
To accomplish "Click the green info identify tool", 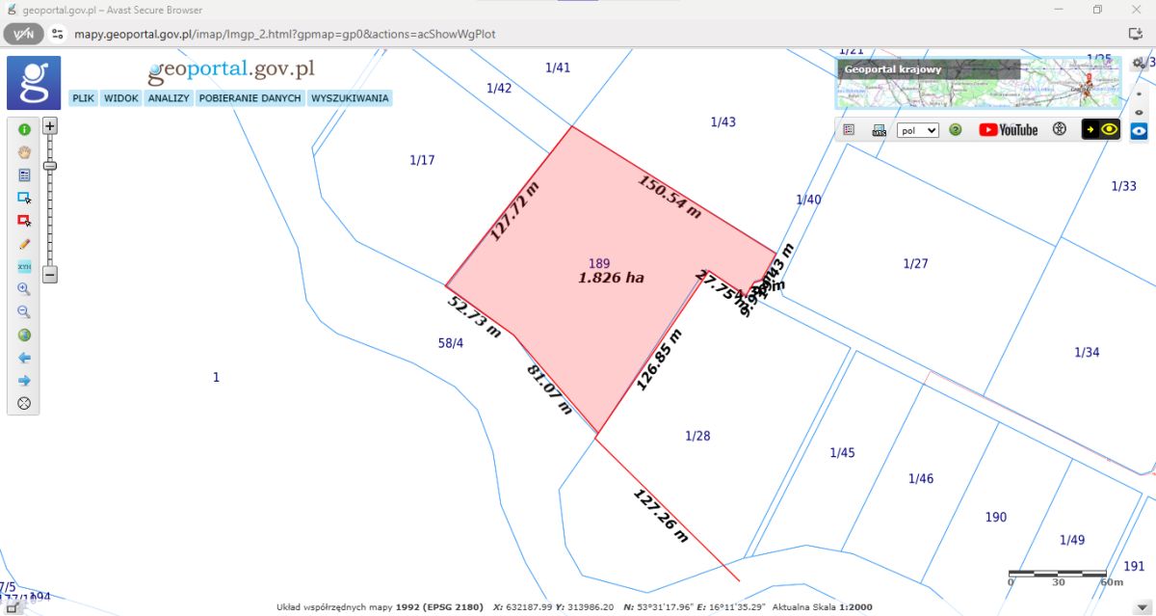I will (24, 129).
